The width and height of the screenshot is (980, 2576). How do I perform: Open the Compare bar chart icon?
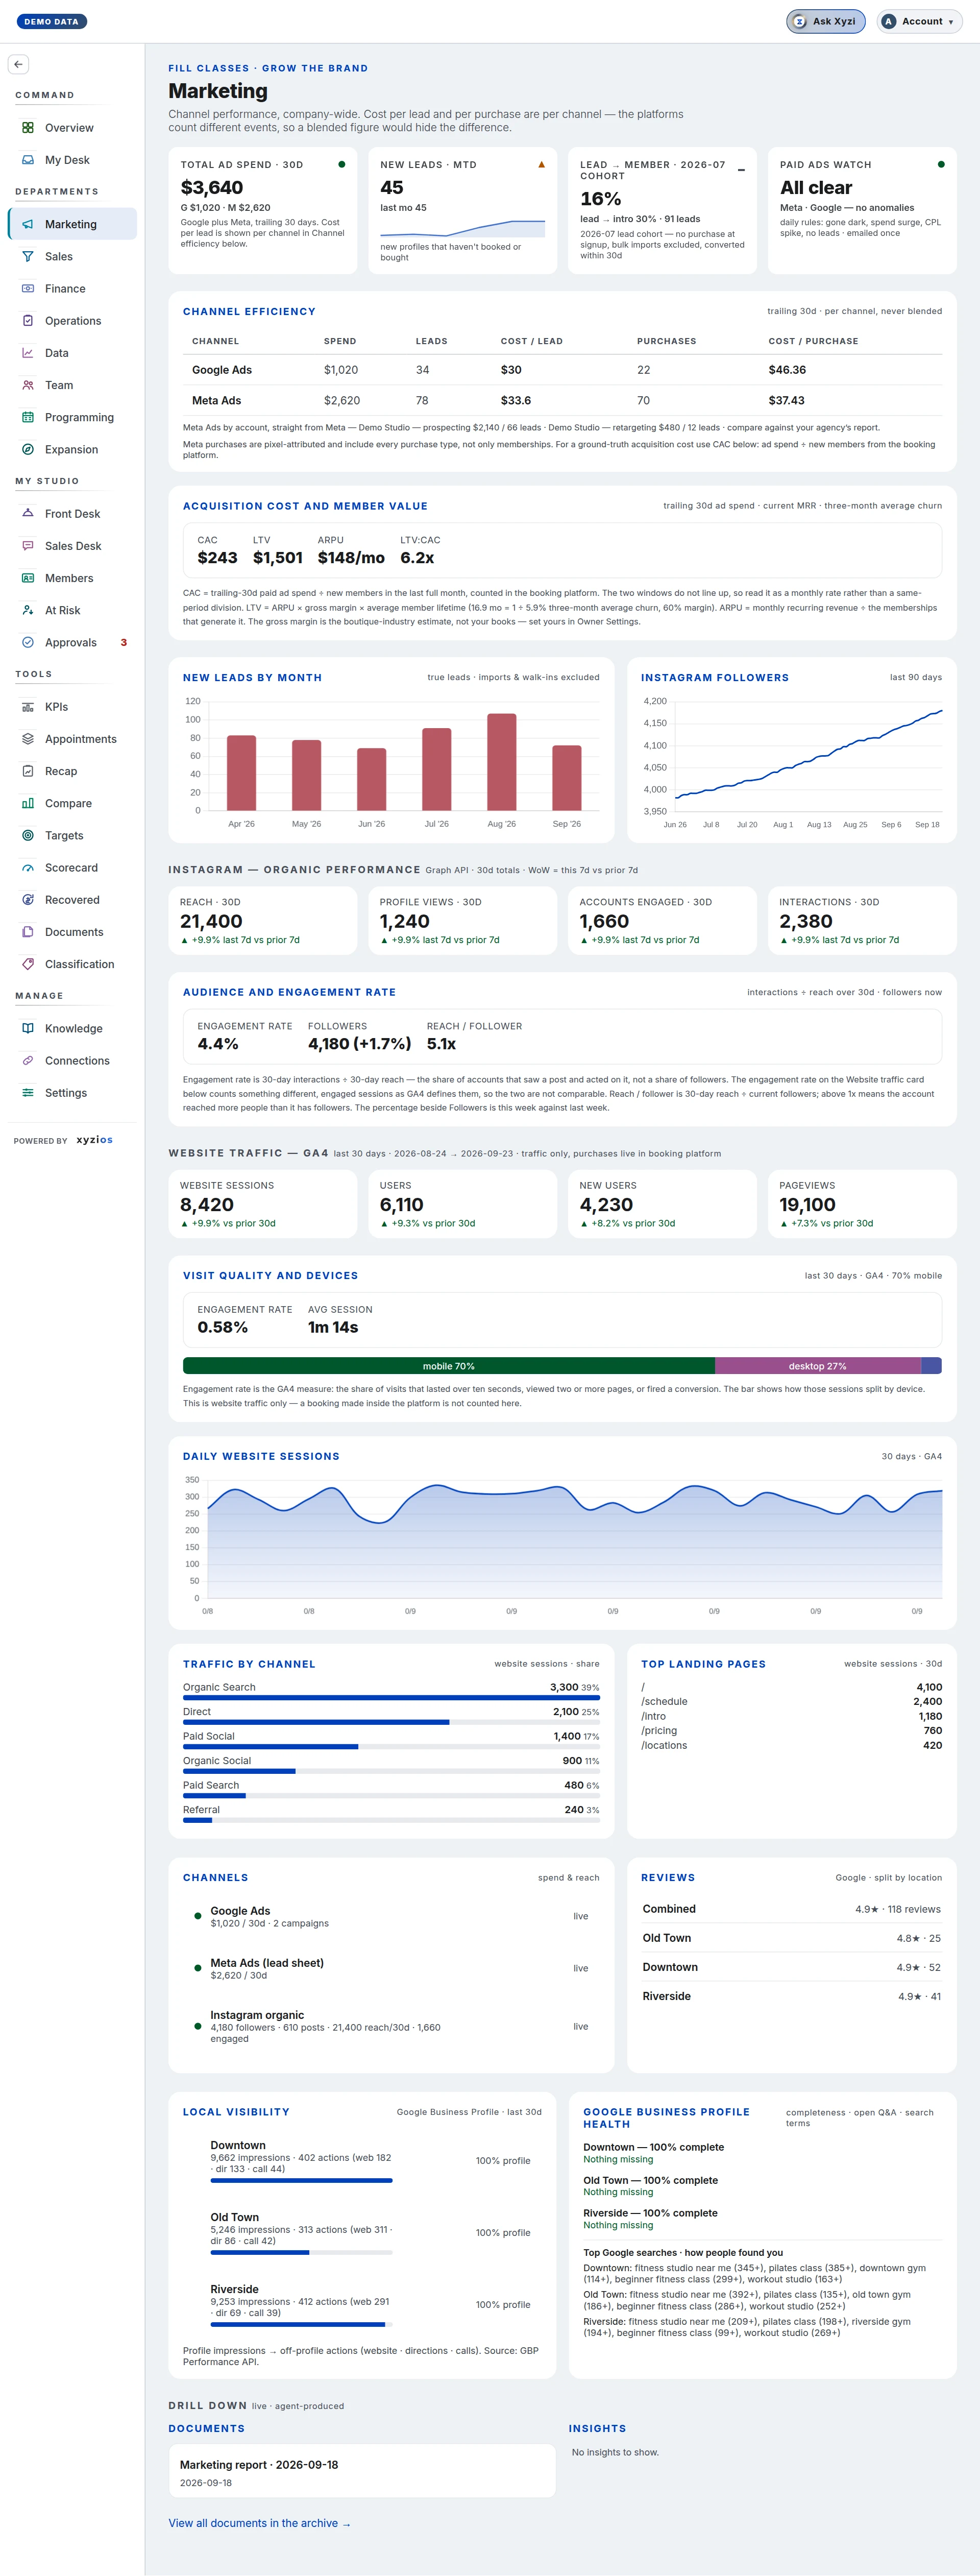(x=28, y=803)
